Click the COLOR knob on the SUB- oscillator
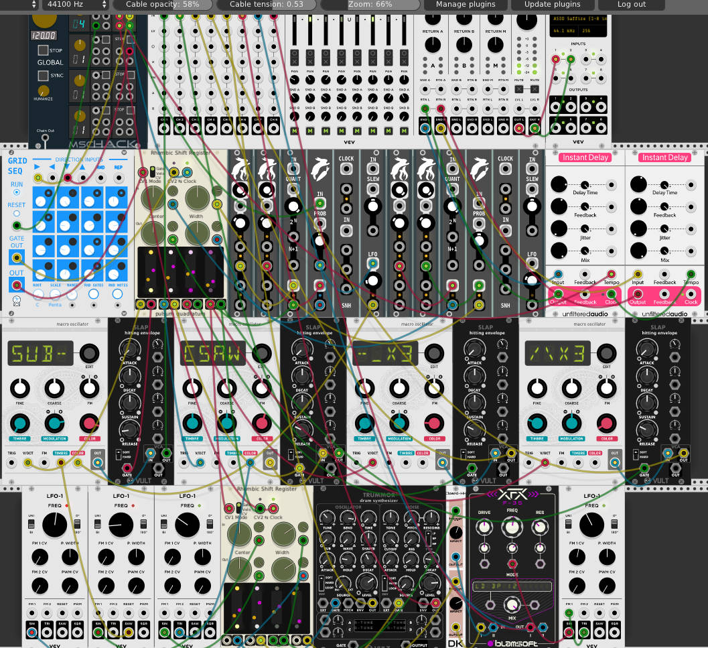The width and height of the screenshot is (708, 648). tap(89, 424)
